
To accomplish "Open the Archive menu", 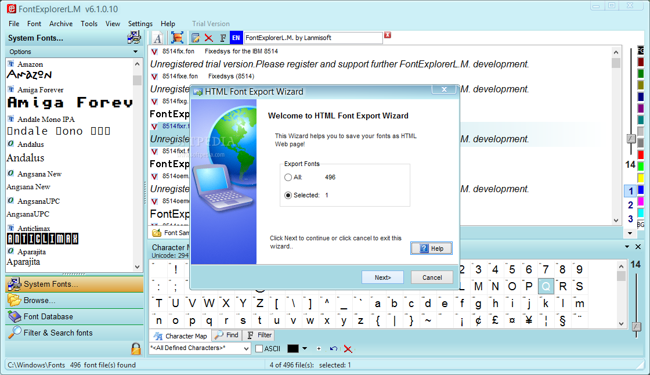I will point(61,24).
